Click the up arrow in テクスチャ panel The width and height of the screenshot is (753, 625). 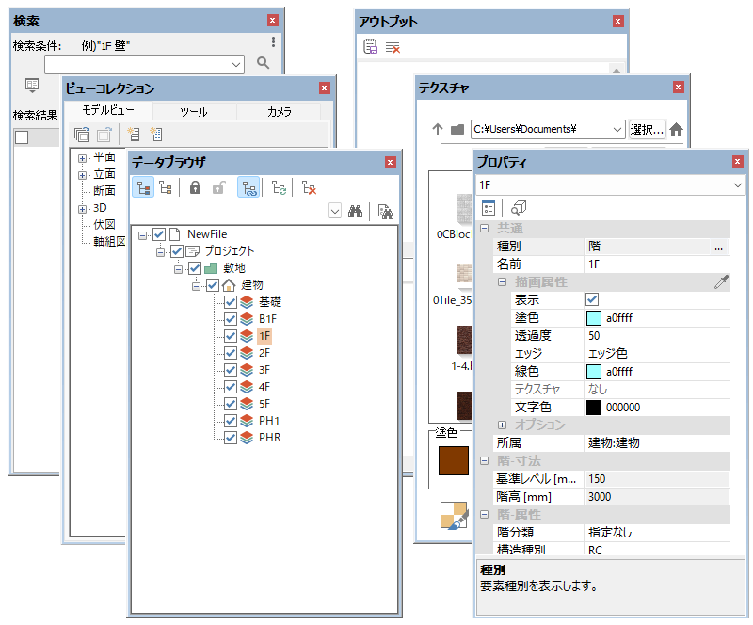[437, 129]
